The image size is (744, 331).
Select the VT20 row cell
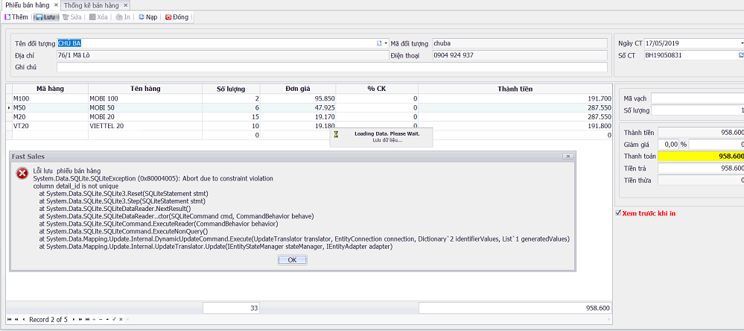(50, 126)
